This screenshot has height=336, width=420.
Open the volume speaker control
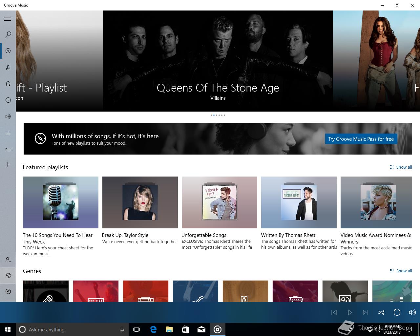point(412,312)
